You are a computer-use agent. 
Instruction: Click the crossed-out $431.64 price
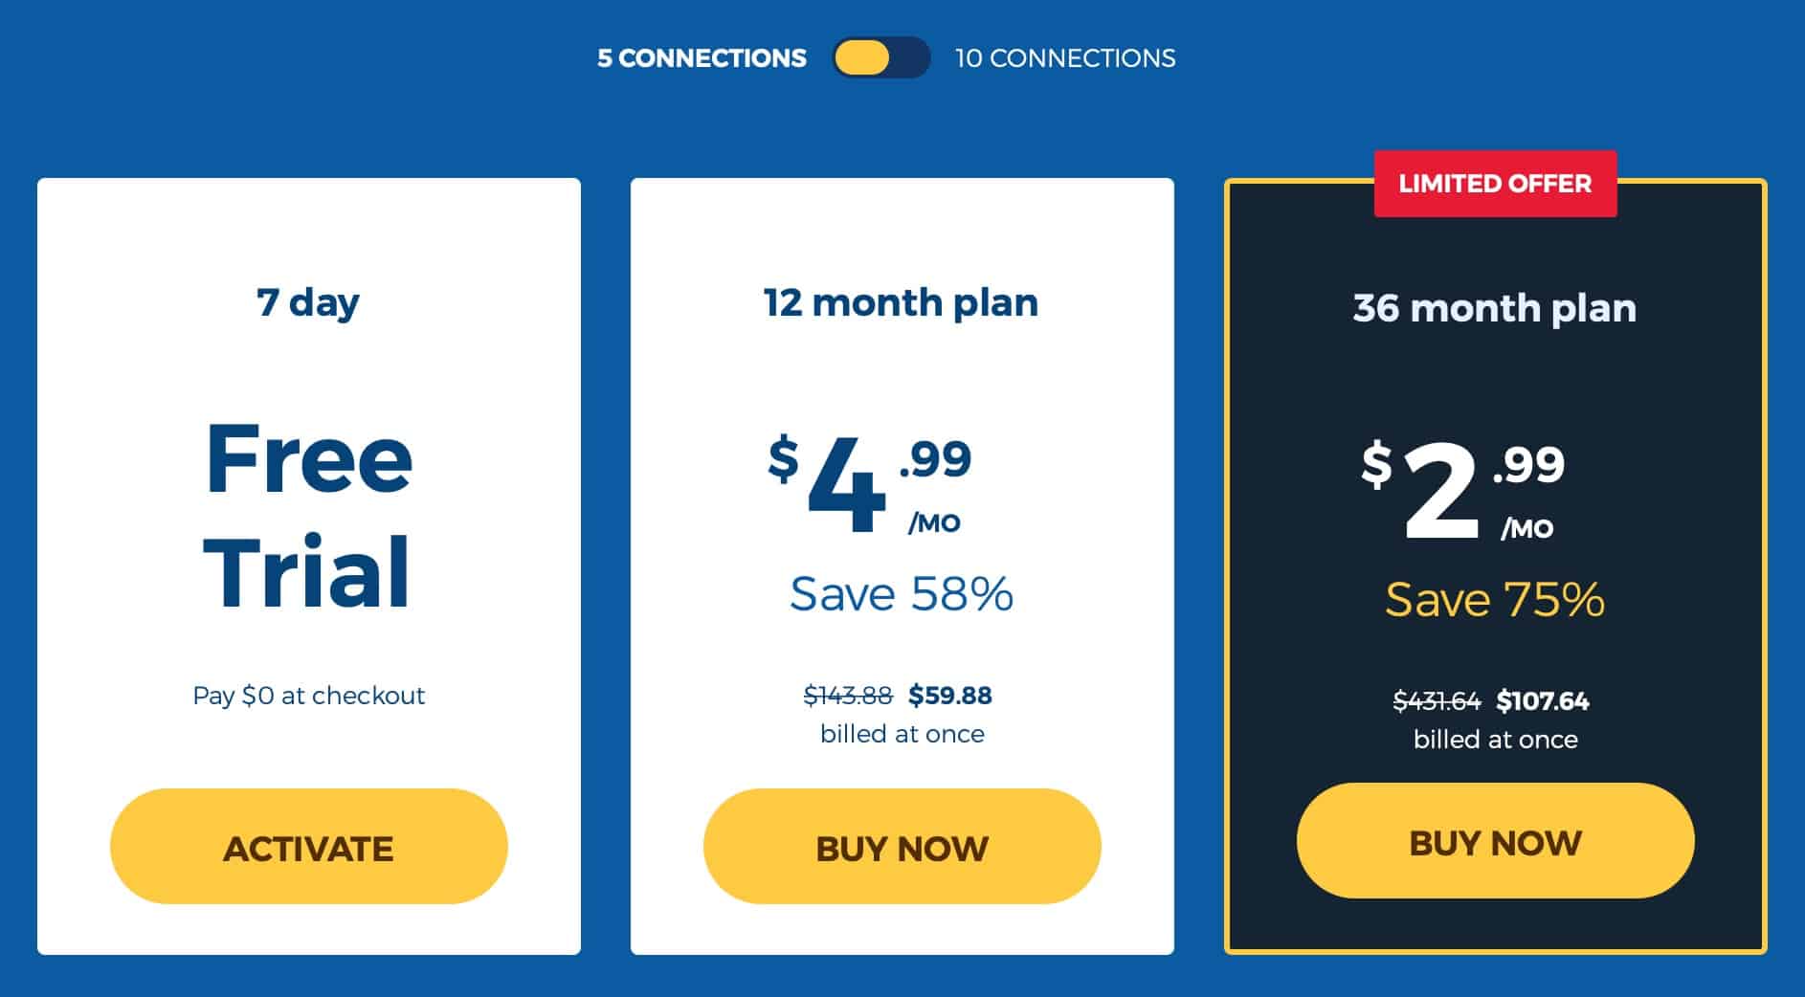1437,701
